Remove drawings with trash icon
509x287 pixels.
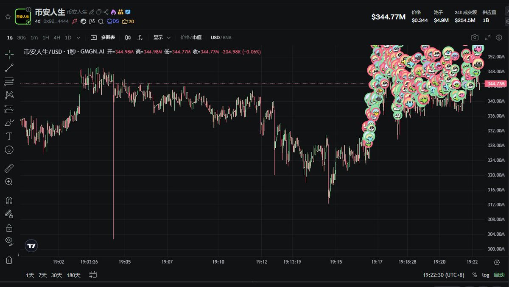(x=9, y=260)
